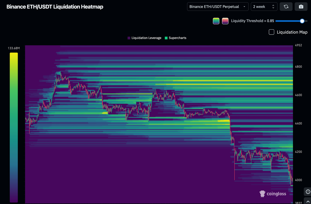311x204 pixels.
Task: Click the Binance ETH/USDT Liquidation Heatmap title
Action: point(55,7)
